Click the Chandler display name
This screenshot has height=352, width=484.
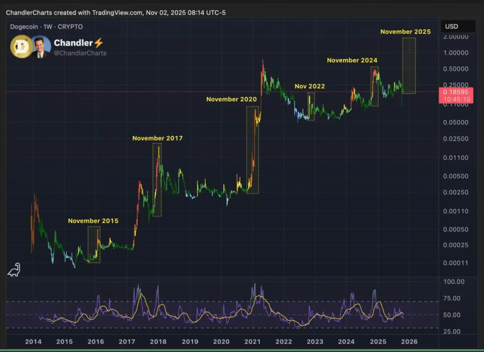73,43
